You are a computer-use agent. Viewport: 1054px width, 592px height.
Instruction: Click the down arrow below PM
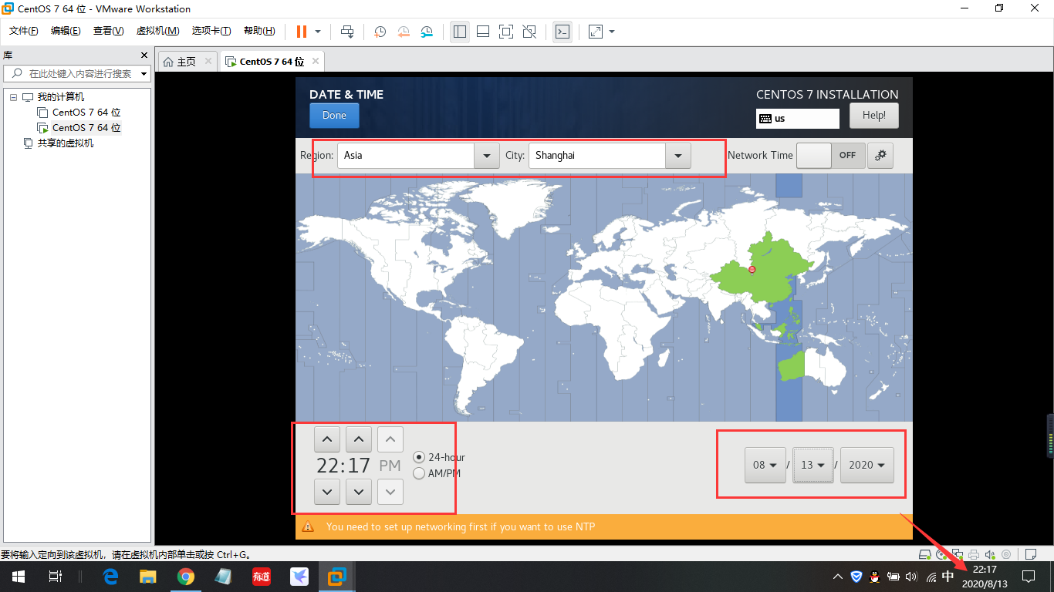[x=390, y=491]
